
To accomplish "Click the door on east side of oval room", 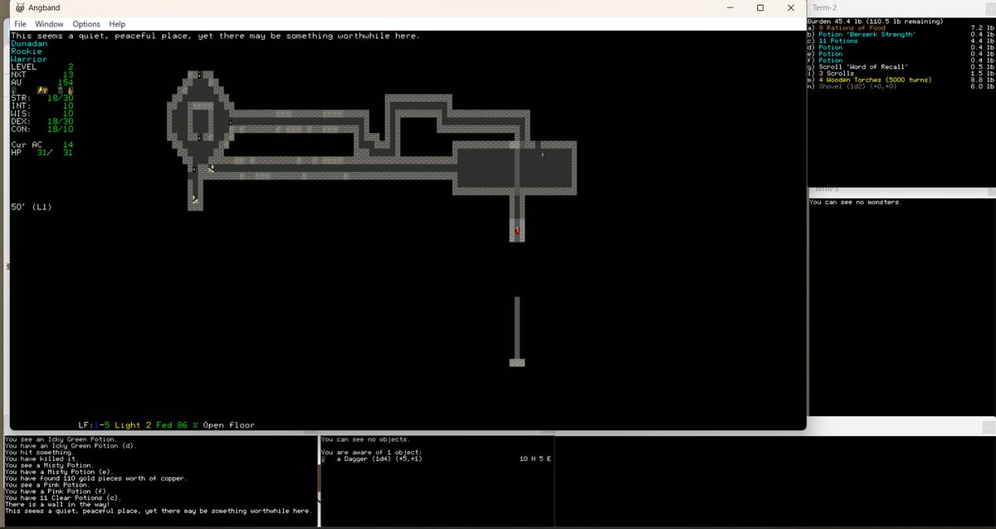I will pos(231,121).
